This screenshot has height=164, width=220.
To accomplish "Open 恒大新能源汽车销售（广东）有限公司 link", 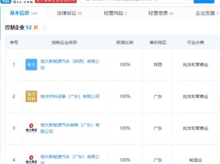I will (70, 128).
